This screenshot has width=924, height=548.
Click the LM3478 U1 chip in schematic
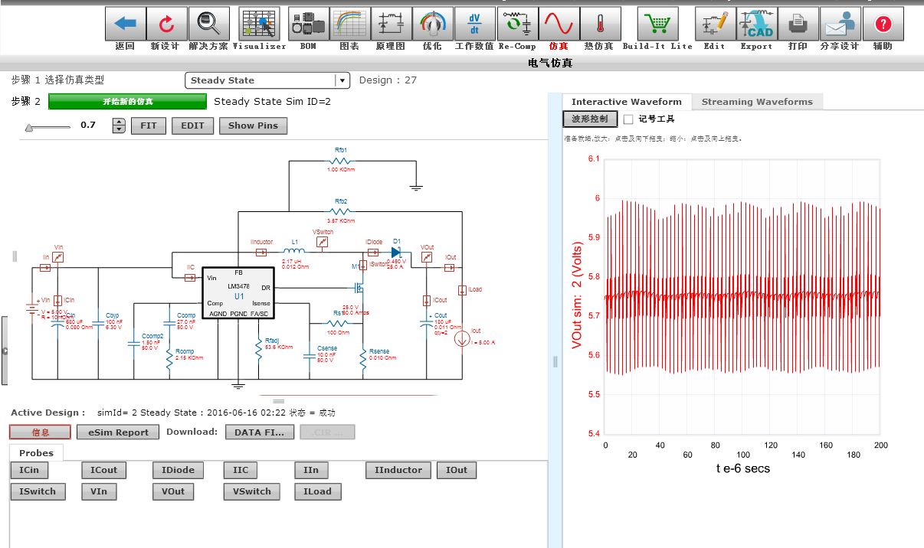(238, 293)
